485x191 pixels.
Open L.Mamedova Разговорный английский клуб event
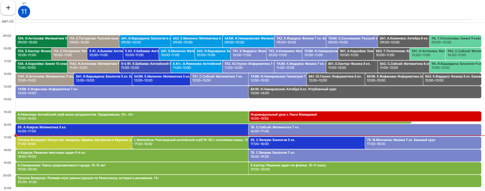[190, 142]
